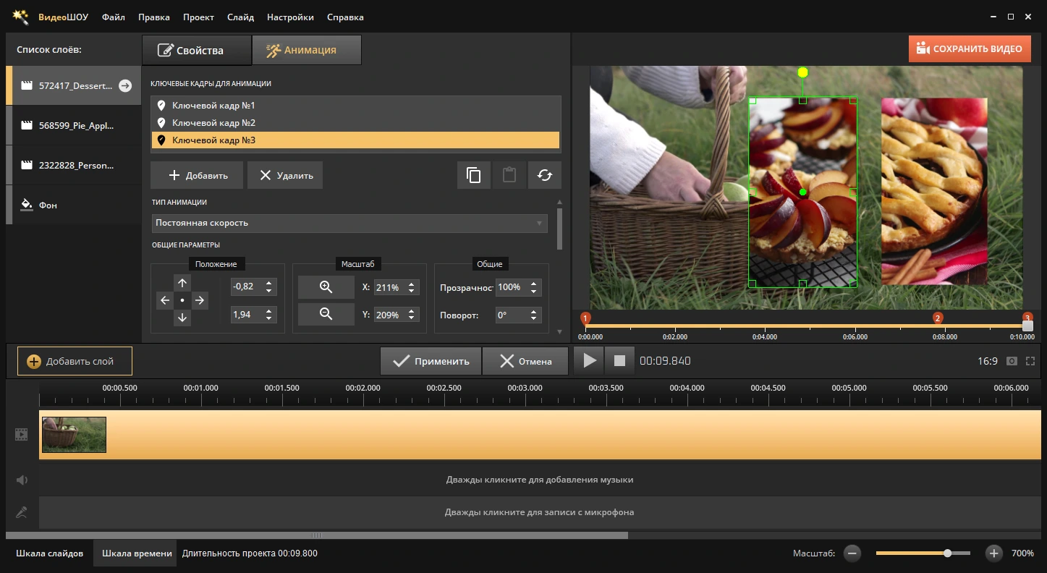The image size is (1047, 573).
Task: Click keyframe marker 2 on the preview timeline
Action: [x=938, y=318]
